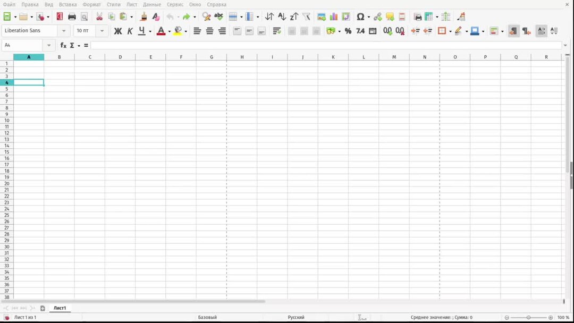Decrease indent
The height and width of the screenshot is (323, 574).
[x=427, y=31]
